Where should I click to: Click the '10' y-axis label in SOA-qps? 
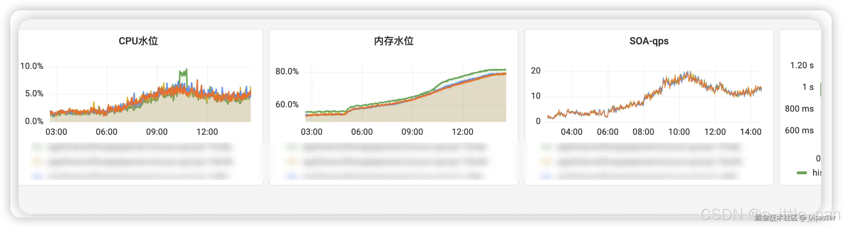tap(536, 96)
